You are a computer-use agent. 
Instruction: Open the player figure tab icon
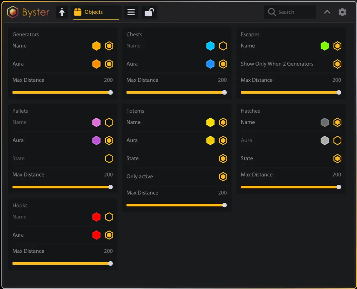coord(62,12)
